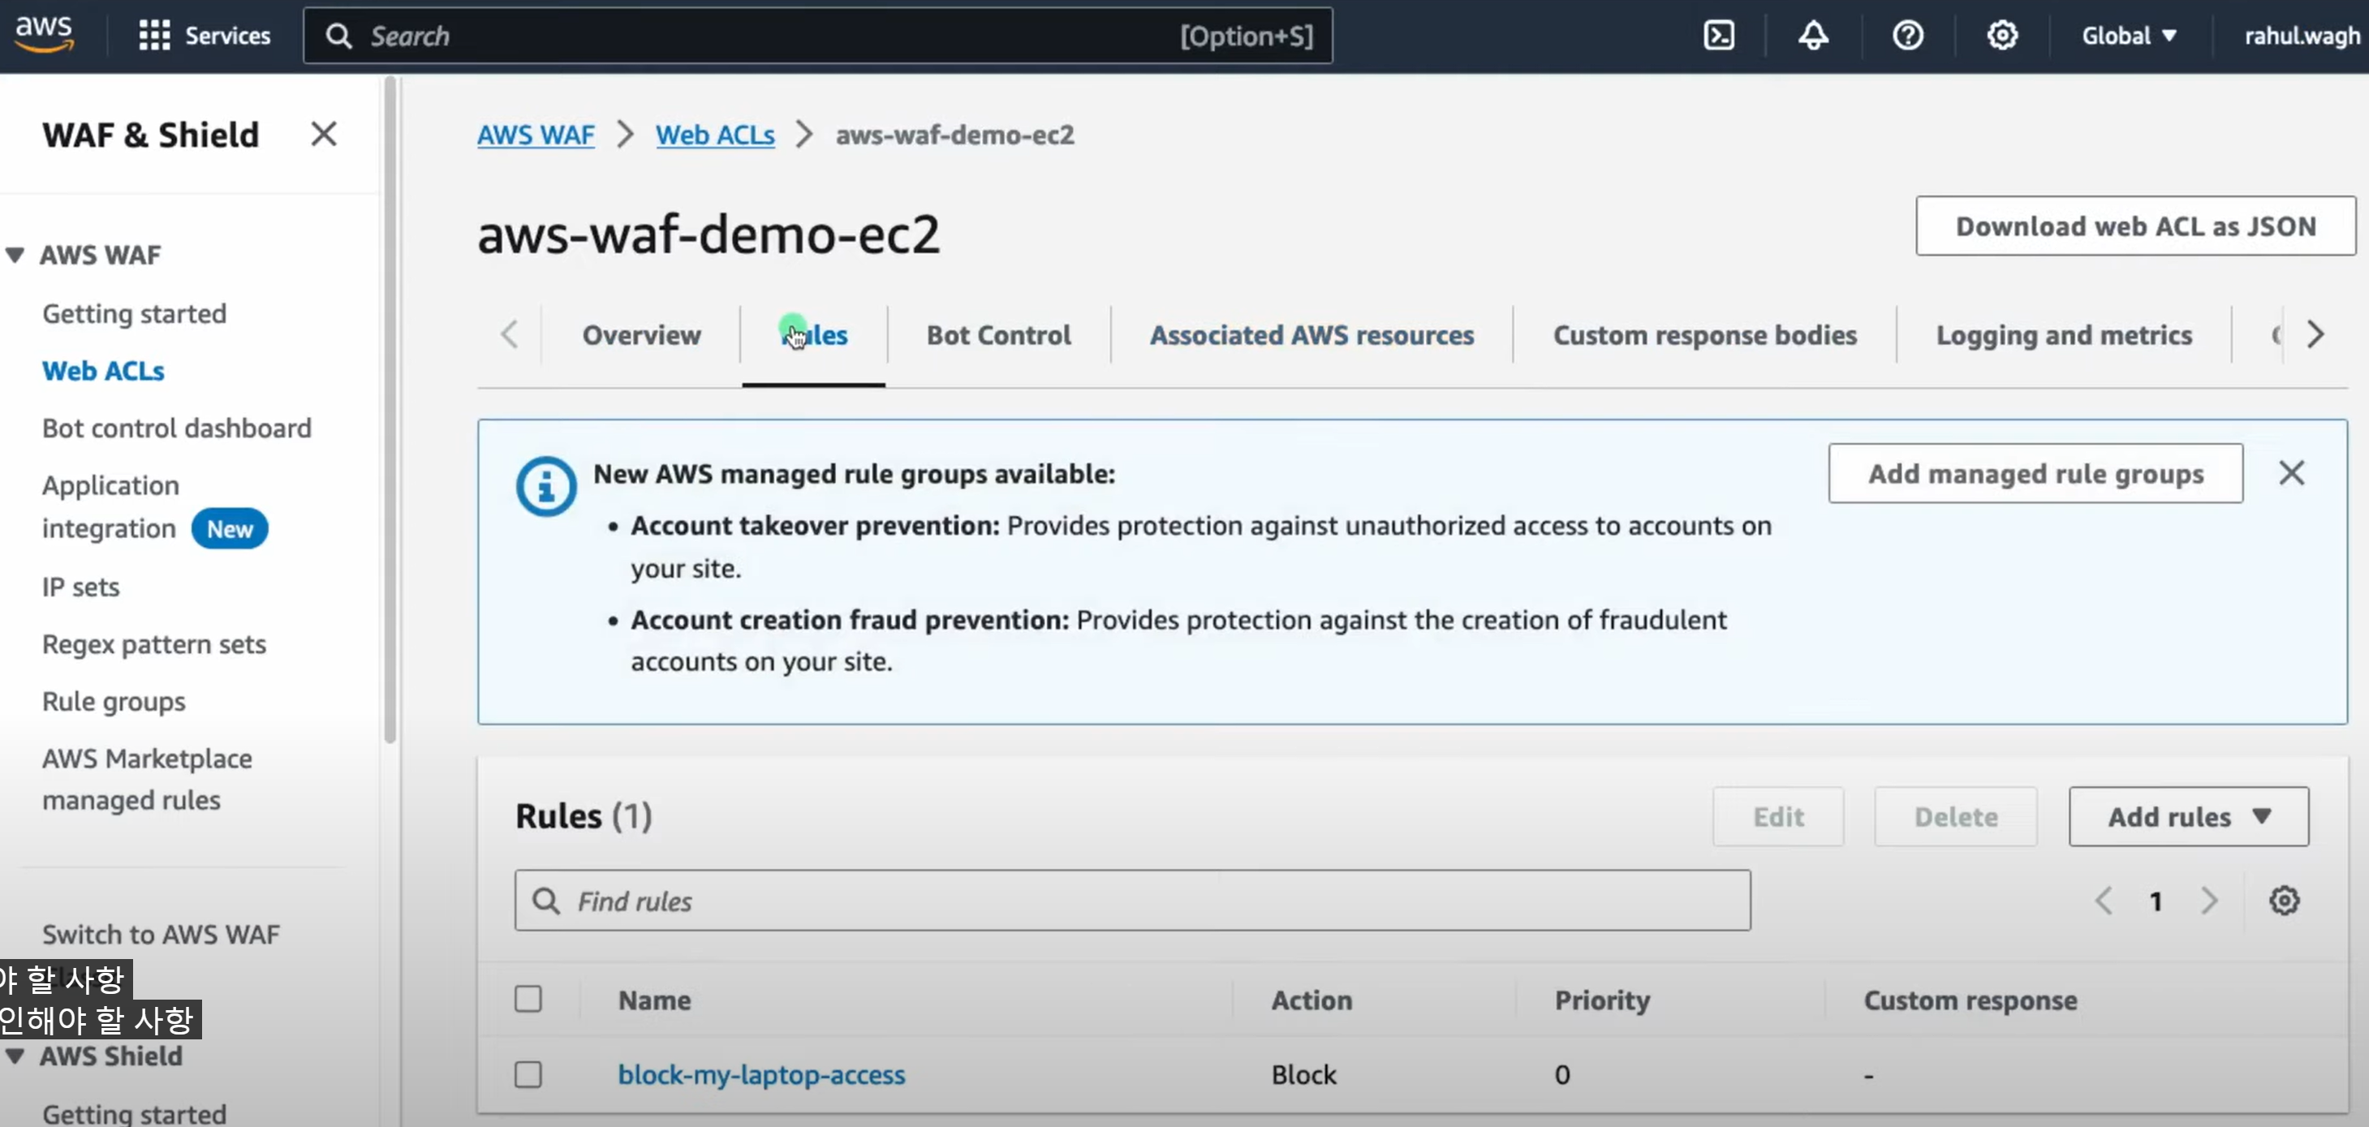Viewport: 2369px width, 1127px height.
Task: Click the AWS logo home icon
Action: pyautogui.click(x=43, y=33)
